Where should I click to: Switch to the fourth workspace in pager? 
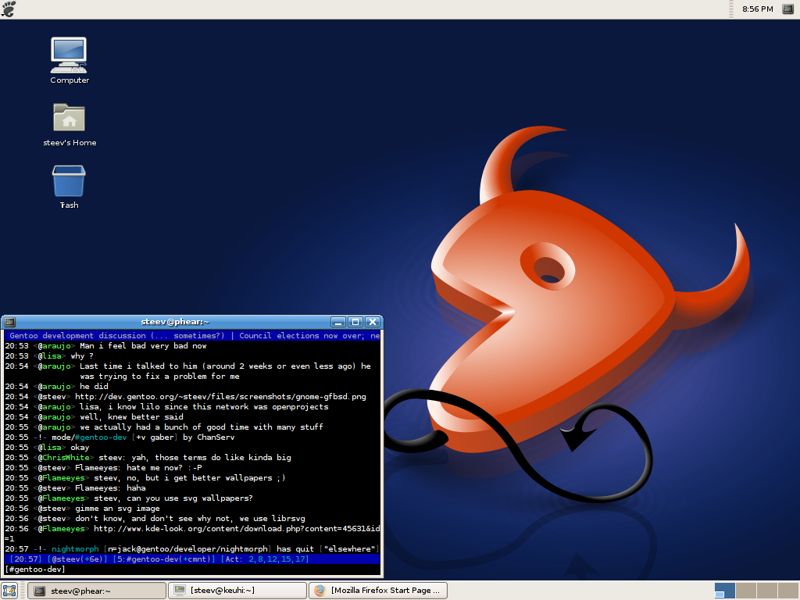point(787,591)
